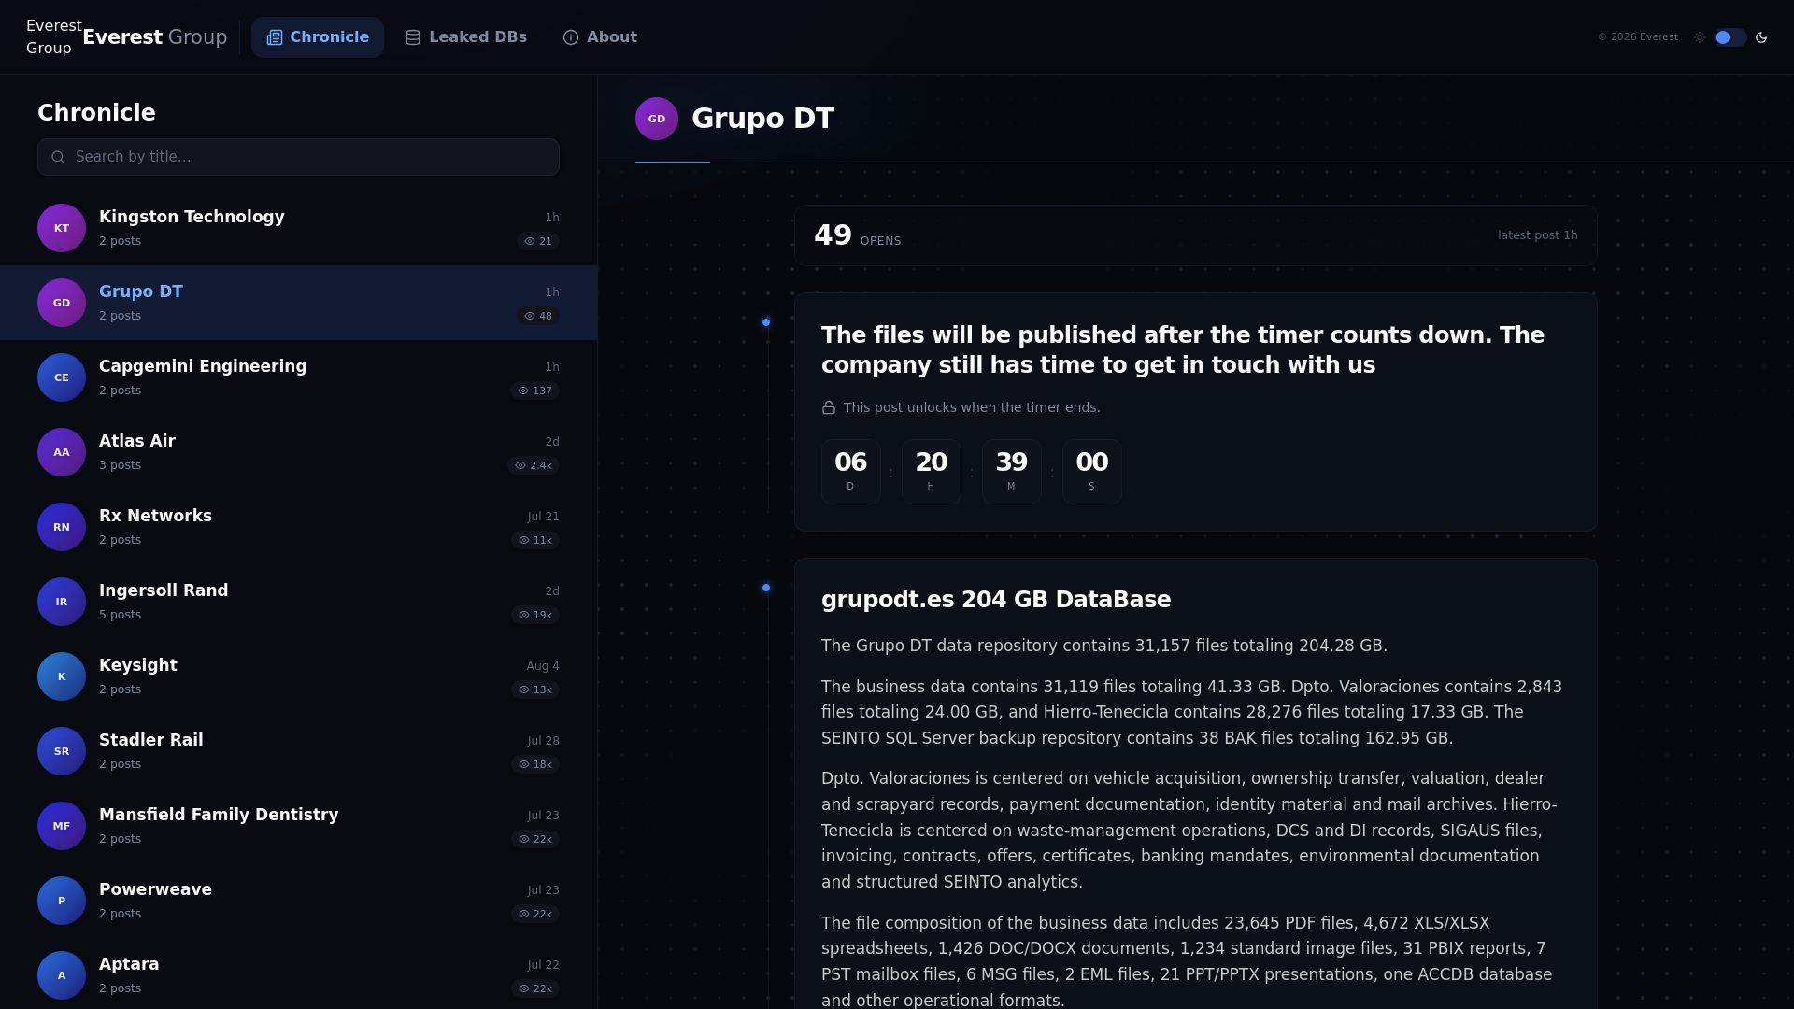Open the Atlas Air entry
Image resolution: width=1794 pixels, height=1009 pixels.
coord(298,452)
